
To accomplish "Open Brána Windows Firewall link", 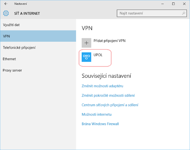I will pos(100,124).
